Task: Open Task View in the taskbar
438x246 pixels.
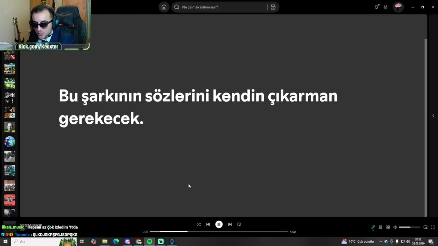Action: tap(82, 242)
